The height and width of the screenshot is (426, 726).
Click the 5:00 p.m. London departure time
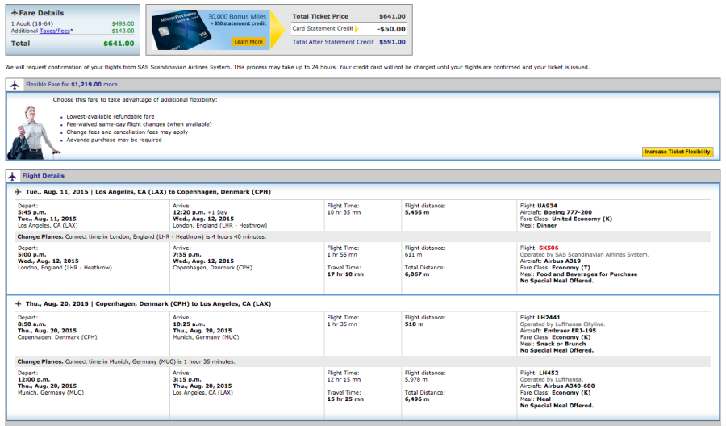(x=31, y=255)
